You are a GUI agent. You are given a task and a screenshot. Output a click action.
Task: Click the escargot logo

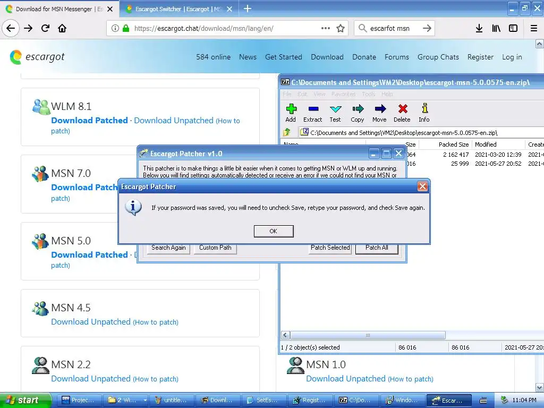point(37,57)
